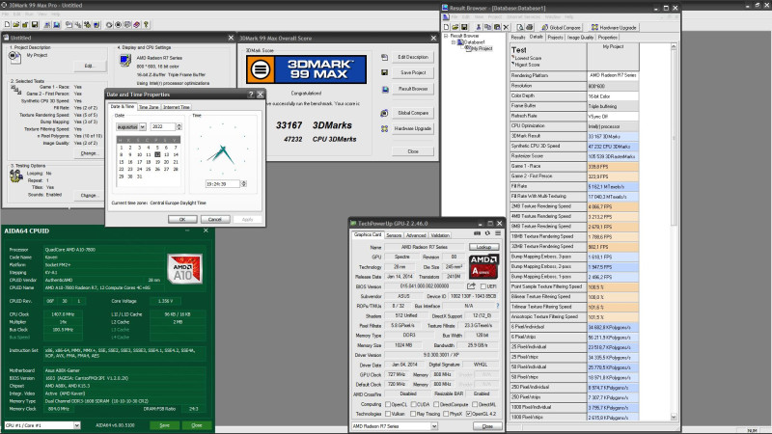The height and width of the screenshot is (434, 772).
Task: Collapse Result Browser root tree node
Action: pos(446,36)
